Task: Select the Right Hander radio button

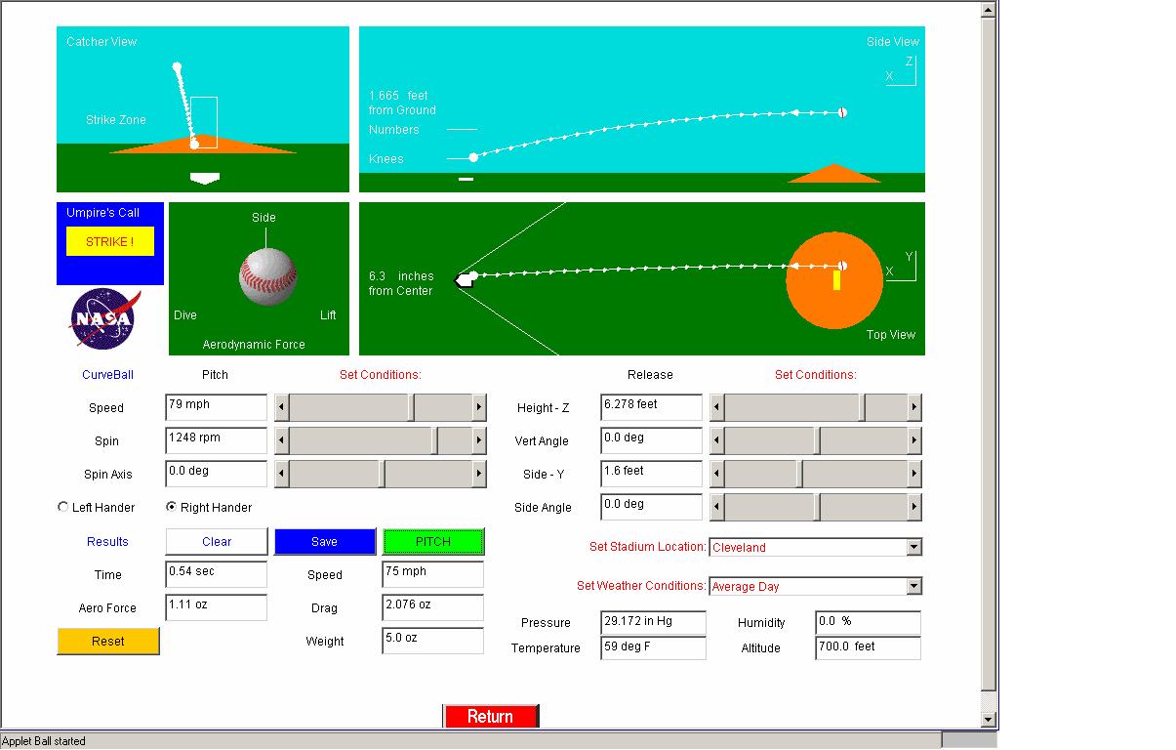Action: click(172, 507)
